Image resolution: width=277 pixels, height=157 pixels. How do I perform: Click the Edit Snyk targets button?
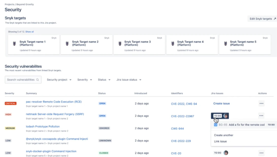(262, 19)
